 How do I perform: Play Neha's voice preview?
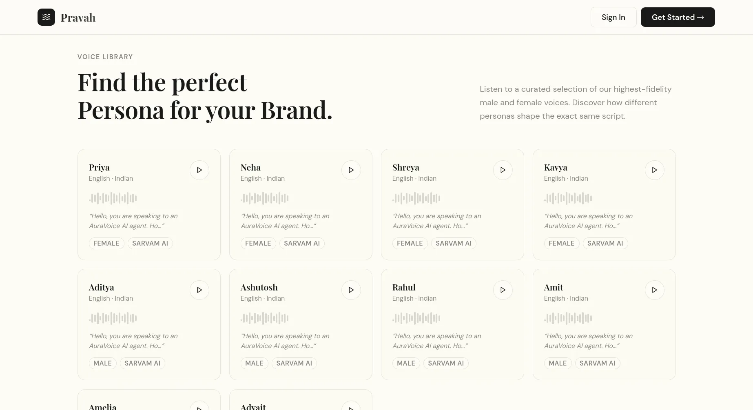[x=351, y=170]
